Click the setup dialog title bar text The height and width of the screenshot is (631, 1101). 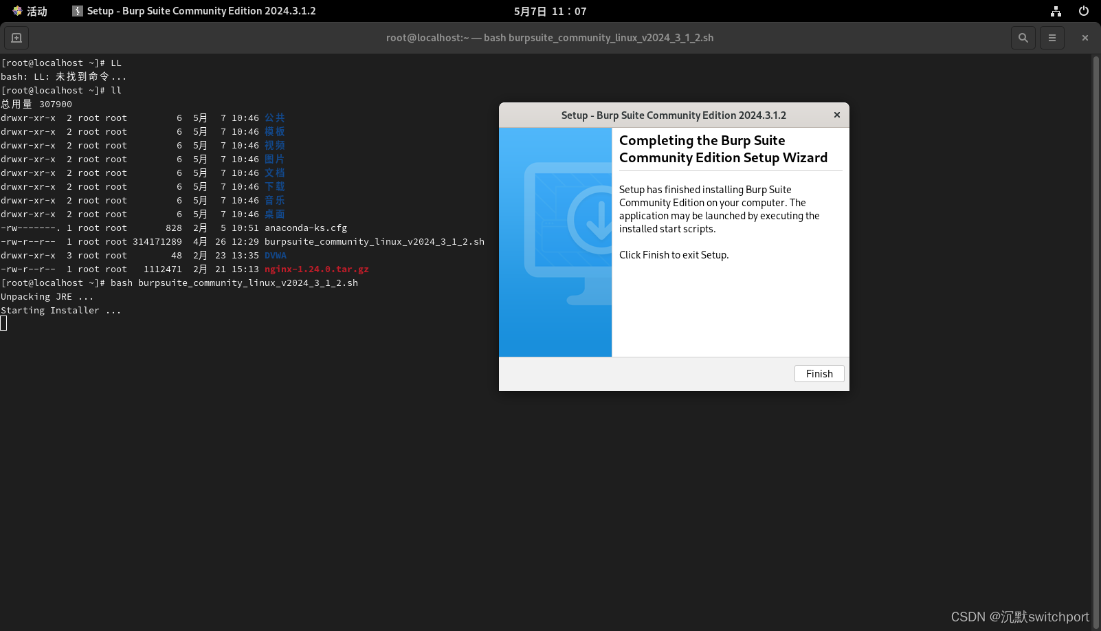674,115
